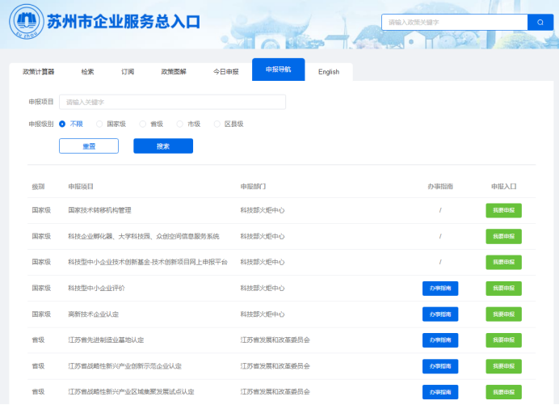The height and width of the screenshot is (405, 559).
Task: Pick the 市级 level radio option
Action: coord(179,124)
